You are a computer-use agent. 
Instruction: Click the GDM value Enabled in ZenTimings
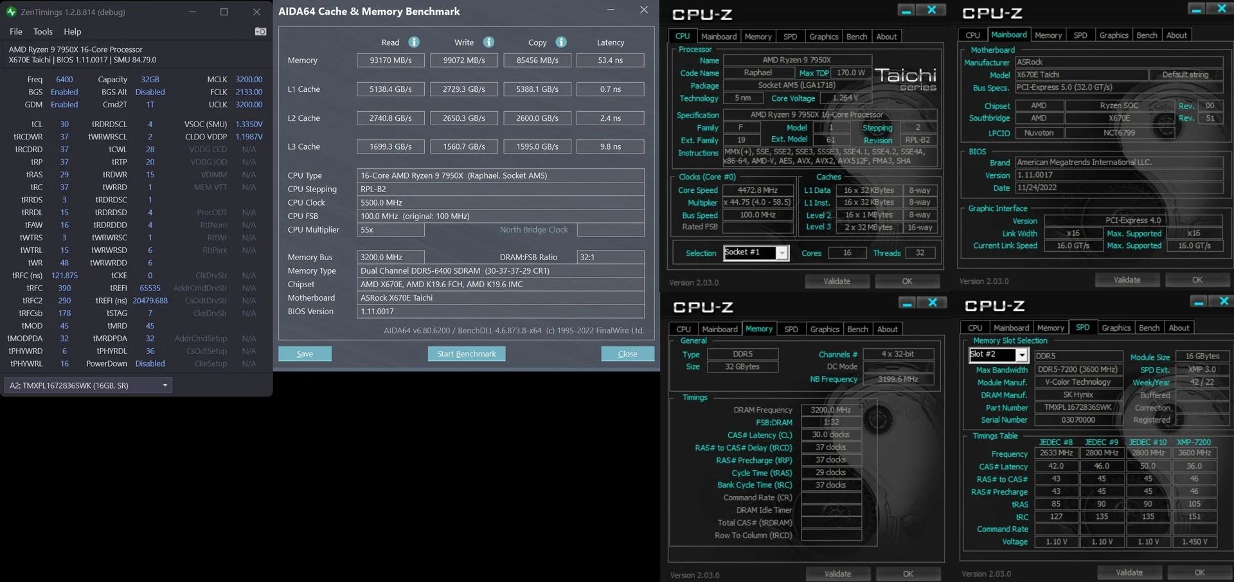point(64,105)
